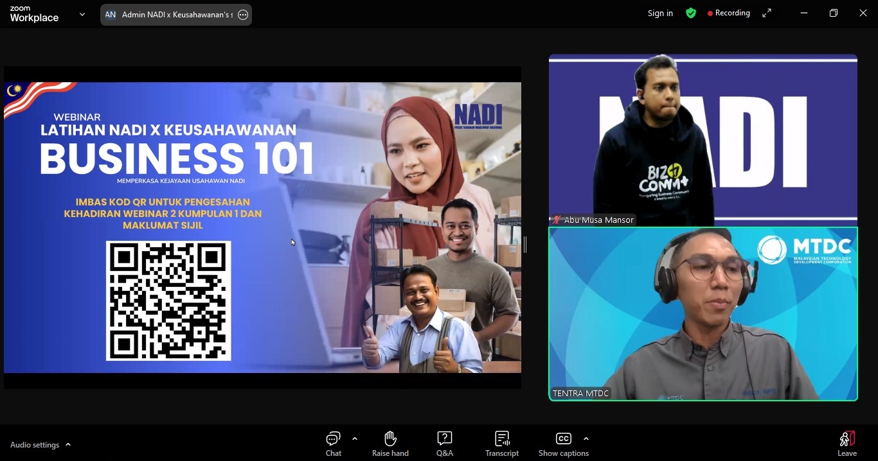Image resolution: width=878 pixels, height=461 pixels.
Task: Select the Admin NADI x Keusahawanan tab
Action: click(176, 15)
